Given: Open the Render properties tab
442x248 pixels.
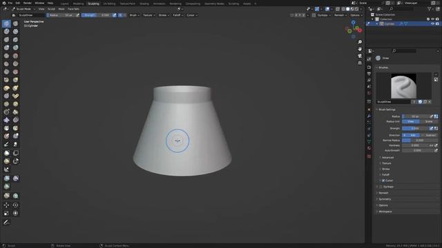Looking at the screenshot, I should [369, 68].
